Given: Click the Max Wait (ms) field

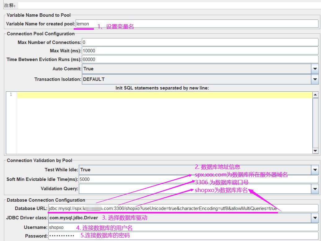Looking at the screenshot, I should (x=200, y=51).
